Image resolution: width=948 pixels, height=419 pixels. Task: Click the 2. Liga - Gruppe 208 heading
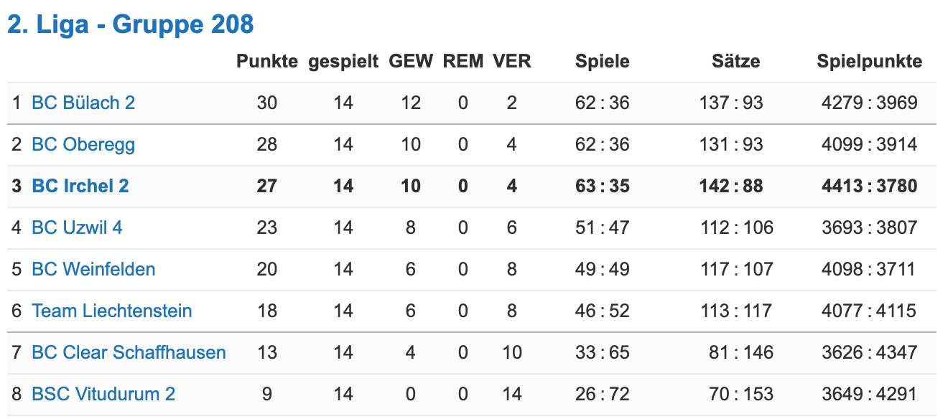130,24
